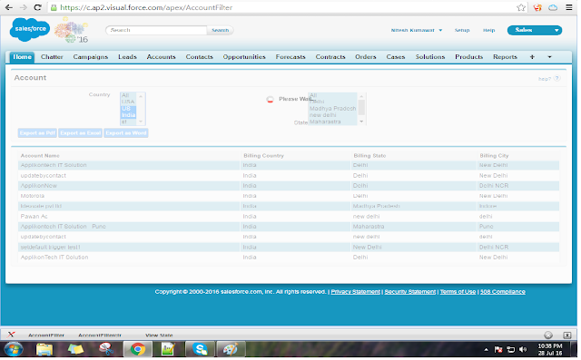Open Skype from taskbar
Screen dimensions: 581x360
(x=200, y=349)
